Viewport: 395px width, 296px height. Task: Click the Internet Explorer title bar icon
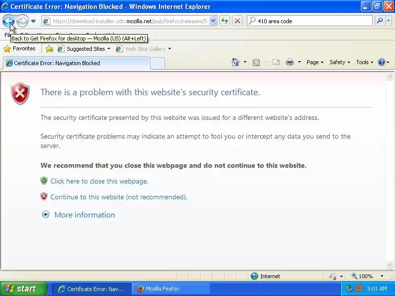pos(5,6)
